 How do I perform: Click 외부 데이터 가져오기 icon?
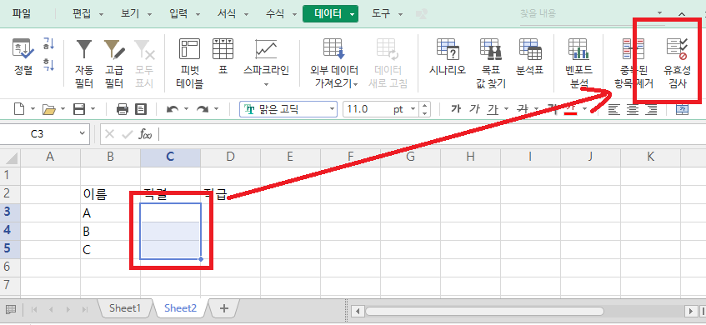[x=333, y=64]
